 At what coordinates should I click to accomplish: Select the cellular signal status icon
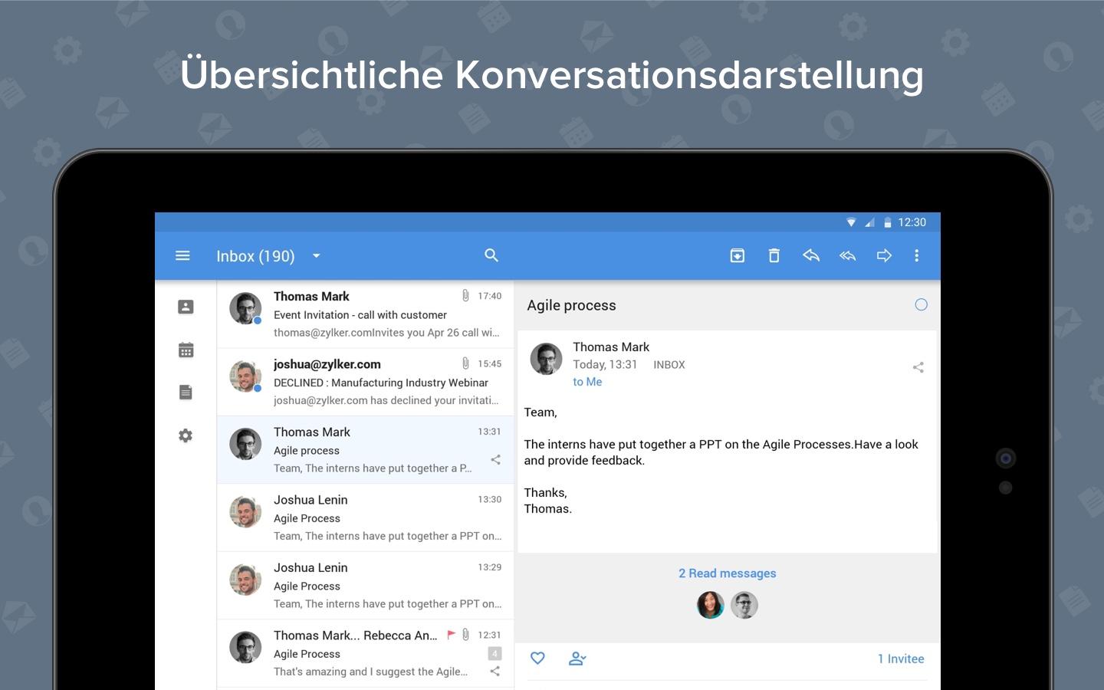pos(869,222)
